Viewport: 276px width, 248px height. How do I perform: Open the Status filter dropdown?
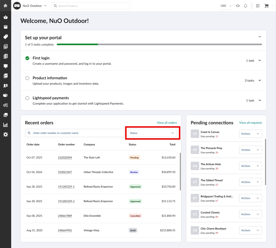point(152,133)
